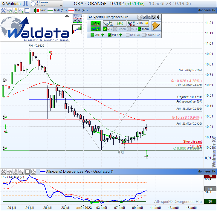Open the Chart Expert icon
Screen dimensions: 217x211
tap(77, 19)
